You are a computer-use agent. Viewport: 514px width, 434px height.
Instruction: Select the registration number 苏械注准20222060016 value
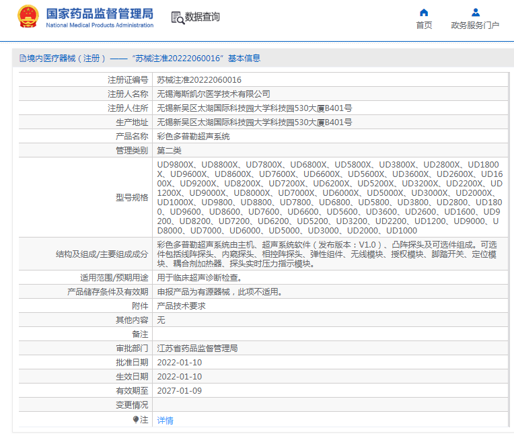(x=199, y=80)
